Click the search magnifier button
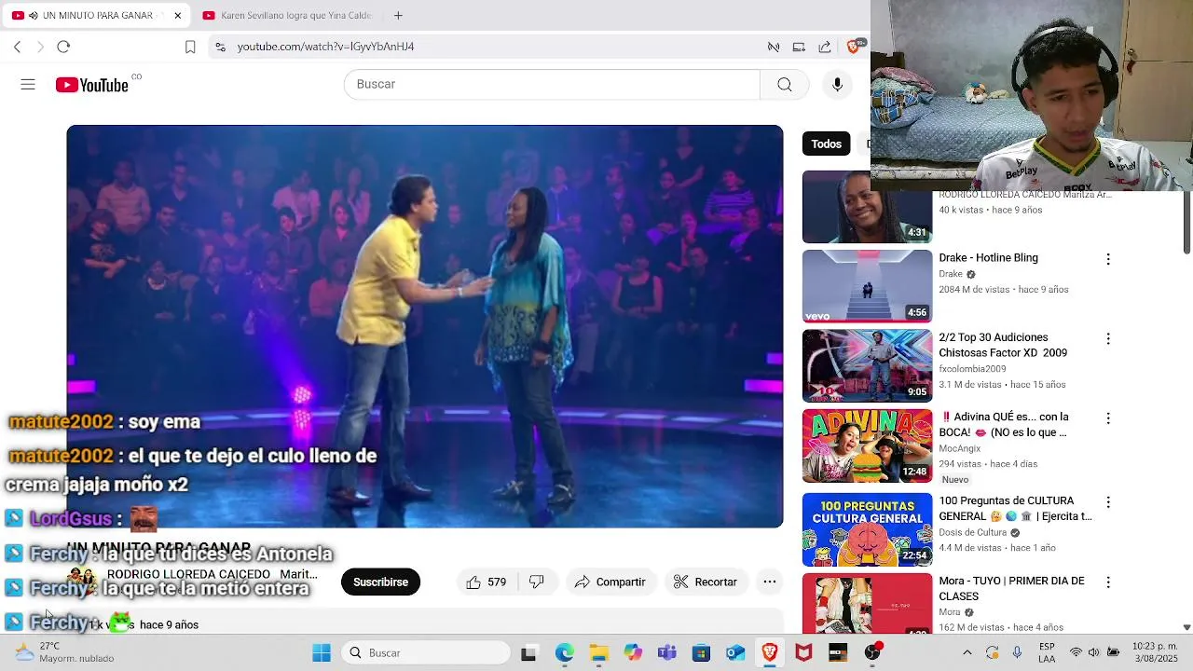The height and width of the screenshot is (671, 1193). click(x=785, y=85)
